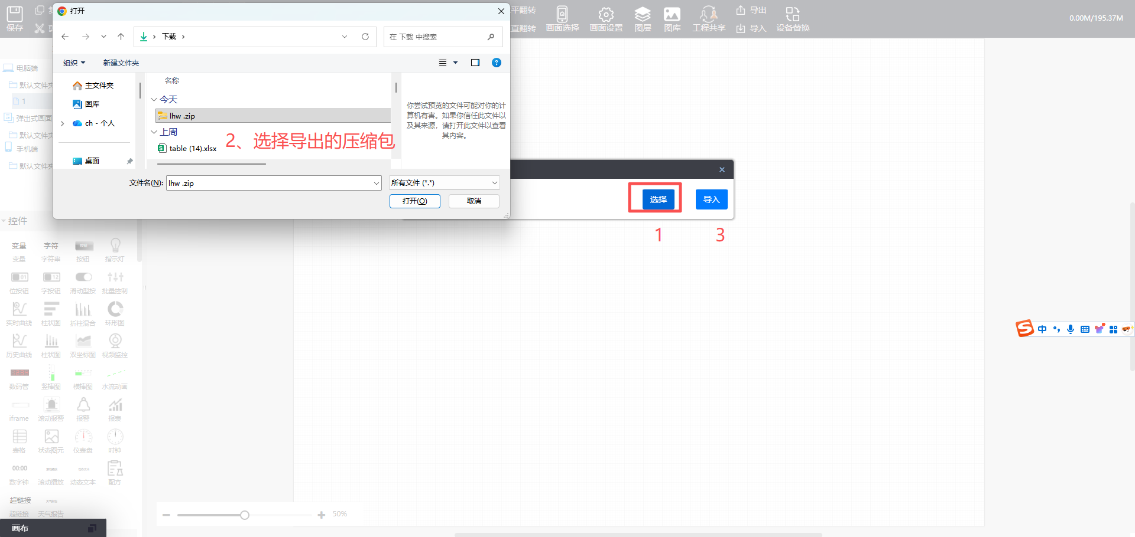The image size is (1135, 537).
Task: Open the 图层 layers toolbar icon
Action: click(643, 19)
